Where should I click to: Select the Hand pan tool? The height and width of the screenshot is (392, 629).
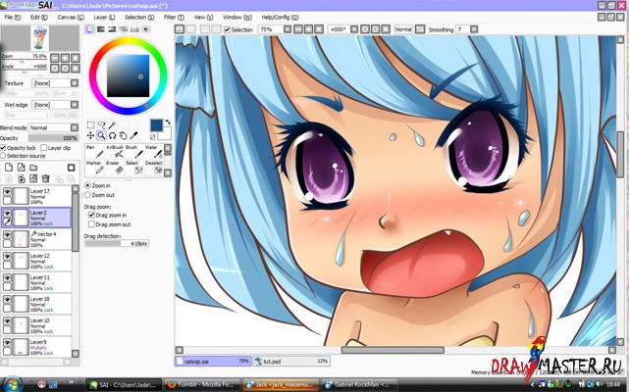point(124,136)
